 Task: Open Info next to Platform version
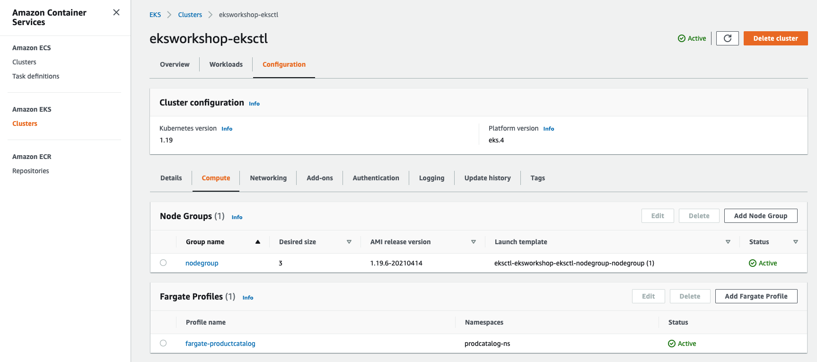tap(549, 129)
